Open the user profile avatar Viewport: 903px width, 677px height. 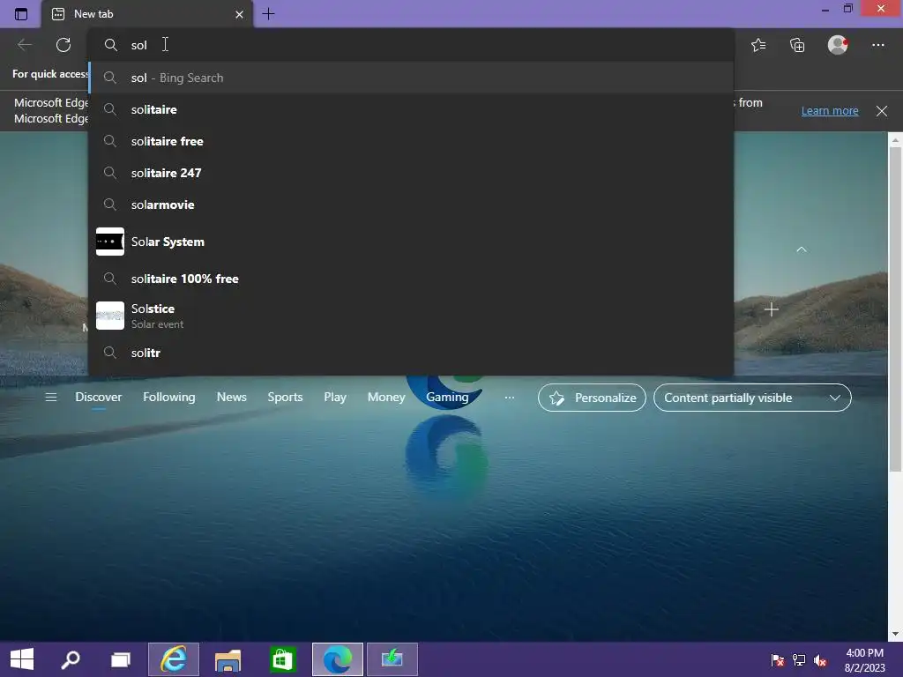(x=838, y=45)
